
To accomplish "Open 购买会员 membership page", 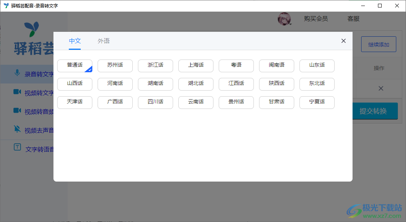I will pos(316,18).
